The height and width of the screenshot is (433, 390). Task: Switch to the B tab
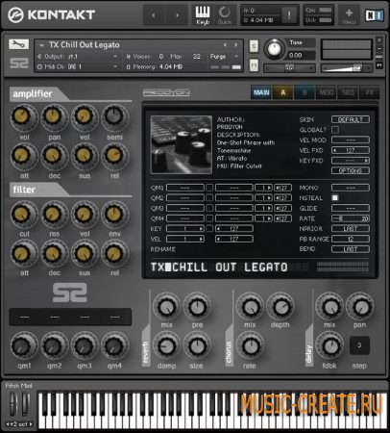click(305, 92)
